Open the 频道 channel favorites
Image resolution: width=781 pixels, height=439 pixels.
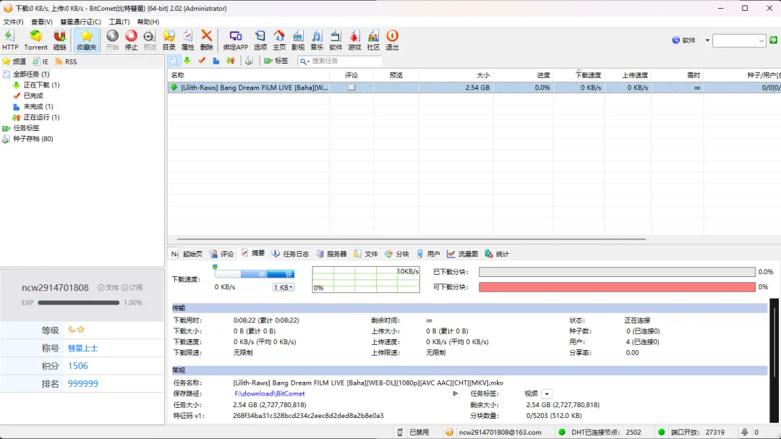click(14, 61)
